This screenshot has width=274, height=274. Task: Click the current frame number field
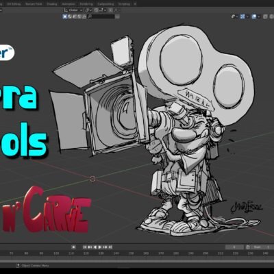click(x=234, y=247)
